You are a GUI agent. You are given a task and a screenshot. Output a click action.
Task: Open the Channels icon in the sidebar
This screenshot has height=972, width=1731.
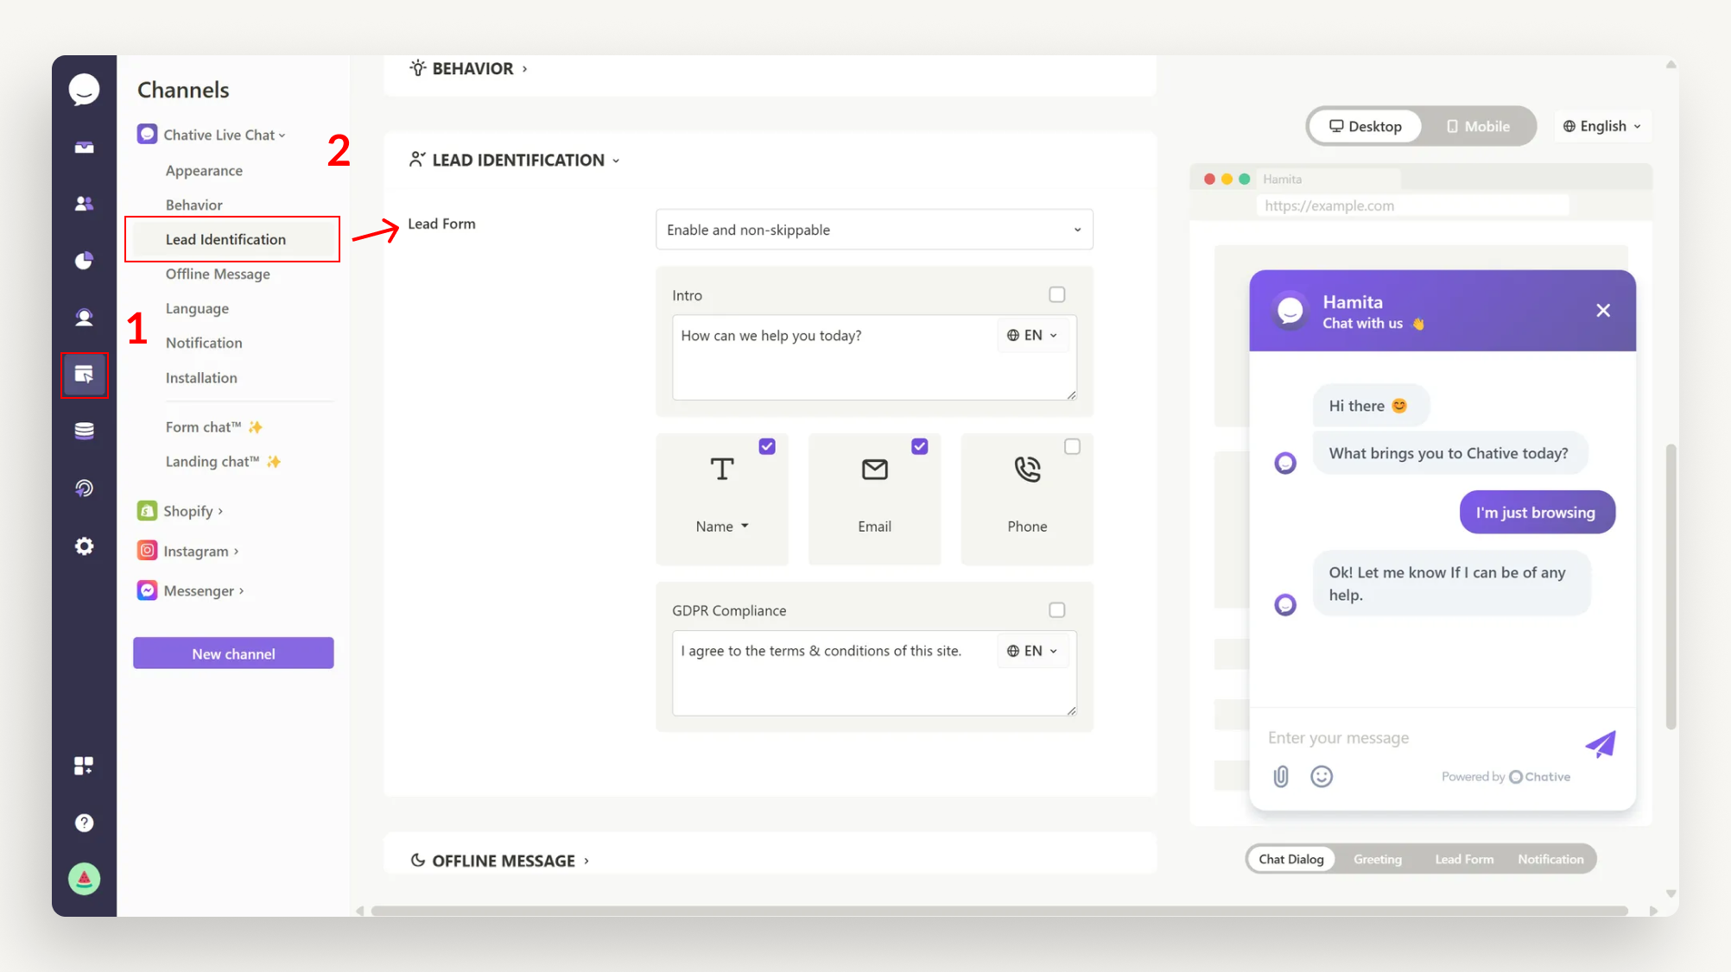point(84,375)
